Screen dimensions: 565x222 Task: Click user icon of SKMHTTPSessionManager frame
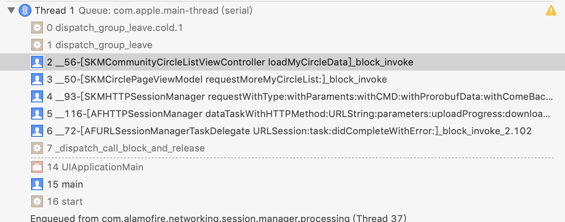pos(37,97)
